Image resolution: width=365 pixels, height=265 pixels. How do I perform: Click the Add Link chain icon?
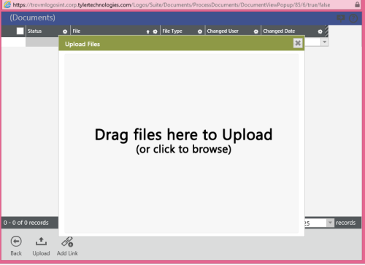point(67,242)
